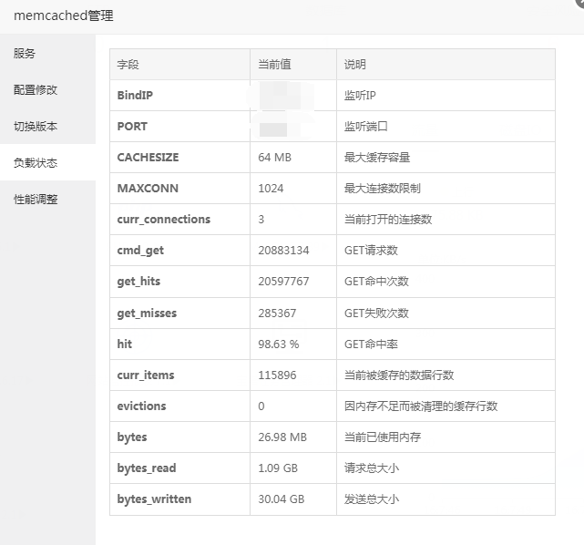Click the 最大缓存容量 description
This screenshot has height=545, width=584.
click(x=377, y=157)
